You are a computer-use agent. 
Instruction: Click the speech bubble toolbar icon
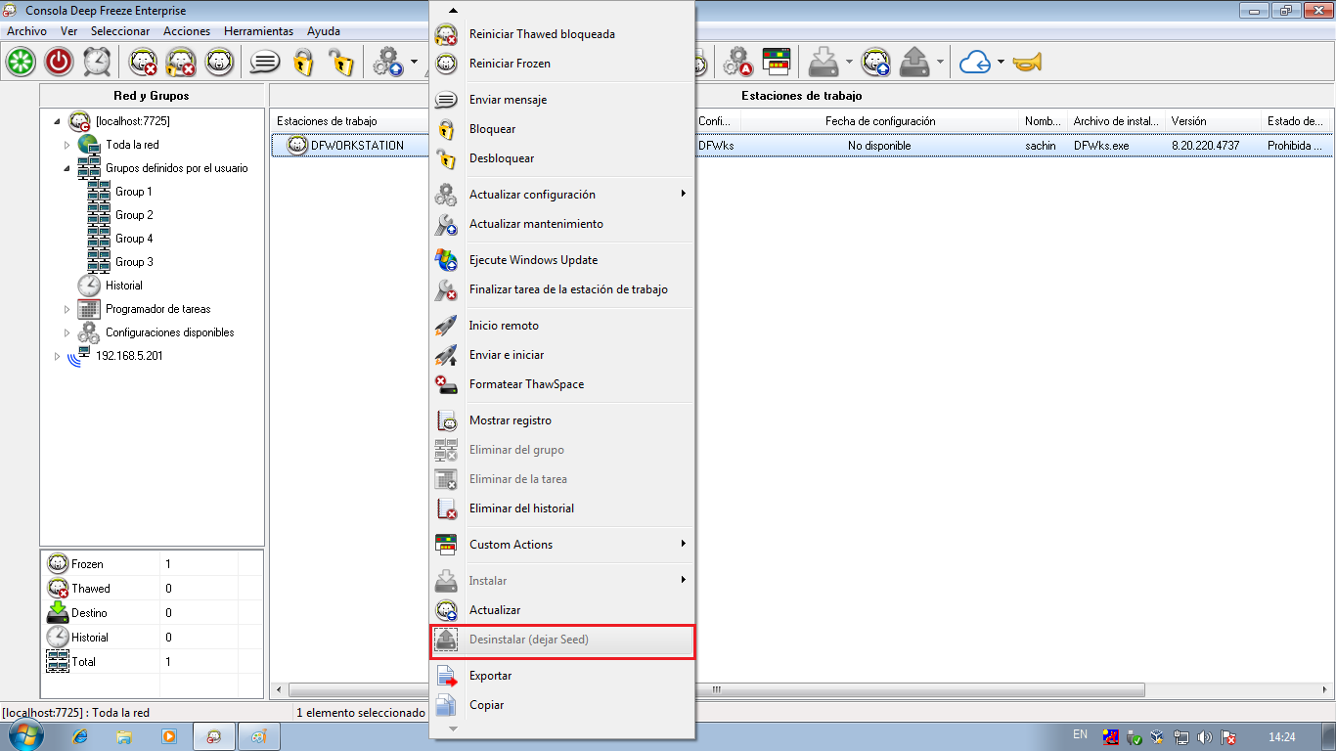[x=264, y=62]
